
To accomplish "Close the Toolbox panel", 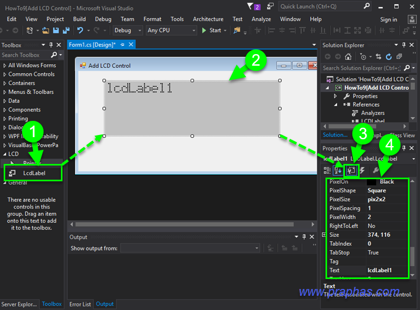I will point(59,45).
